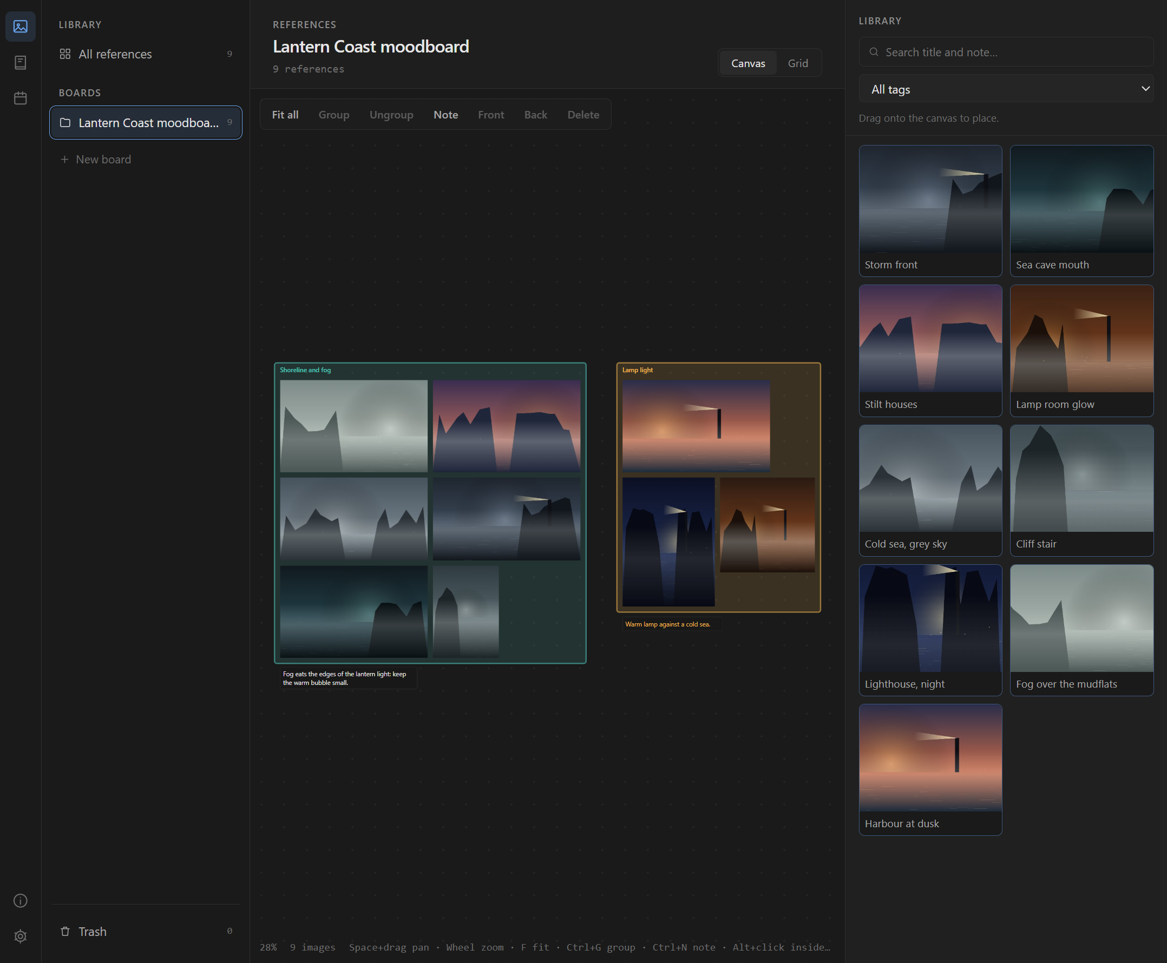Open the All tags dropdown
This screenshot has height=963, width=1167.
tap(1006, 89)
